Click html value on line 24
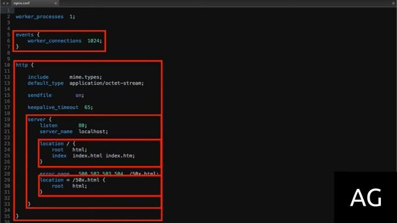The width and height of the screenshot is (397, 223). coord(78,150)
